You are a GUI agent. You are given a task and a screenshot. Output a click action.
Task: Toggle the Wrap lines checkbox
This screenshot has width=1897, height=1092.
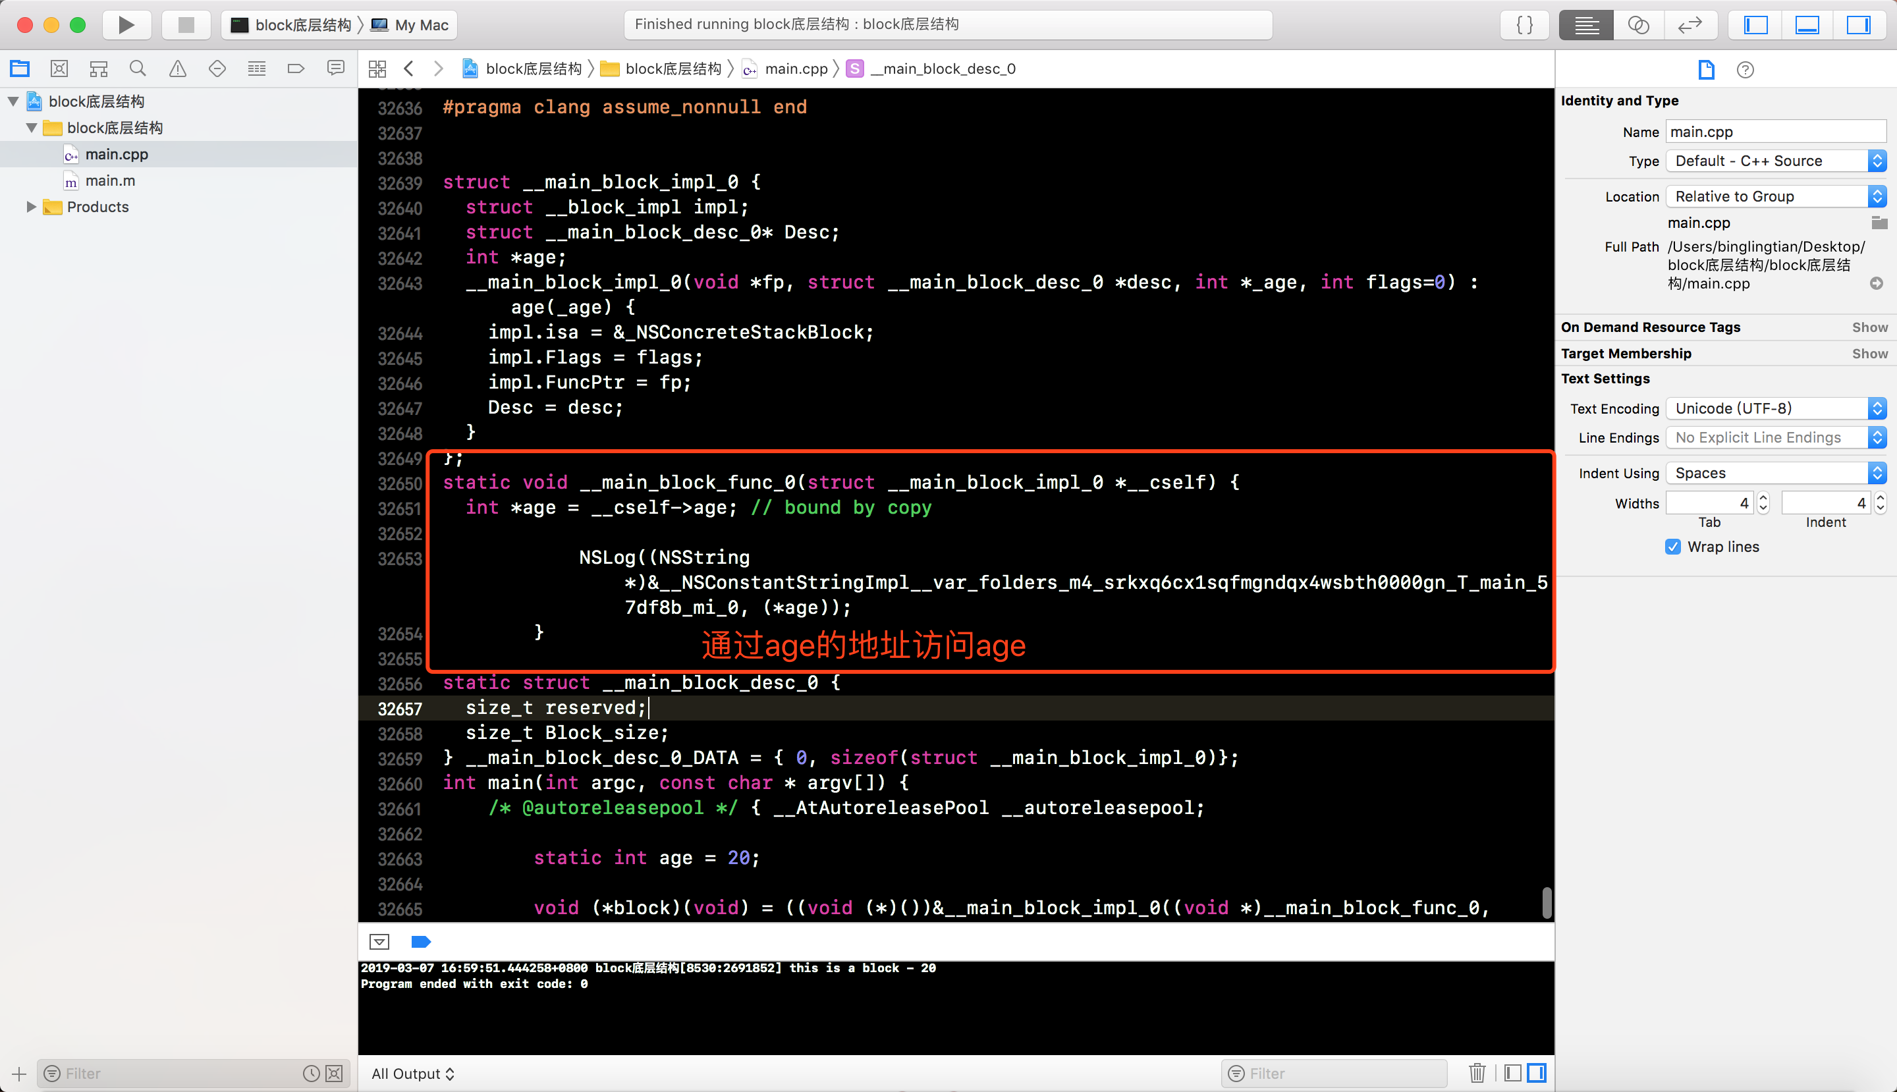1673,547
